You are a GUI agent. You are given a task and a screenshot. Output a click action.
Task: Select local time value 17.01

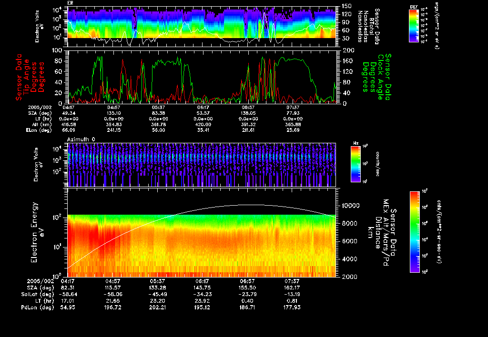coord(68,301)
